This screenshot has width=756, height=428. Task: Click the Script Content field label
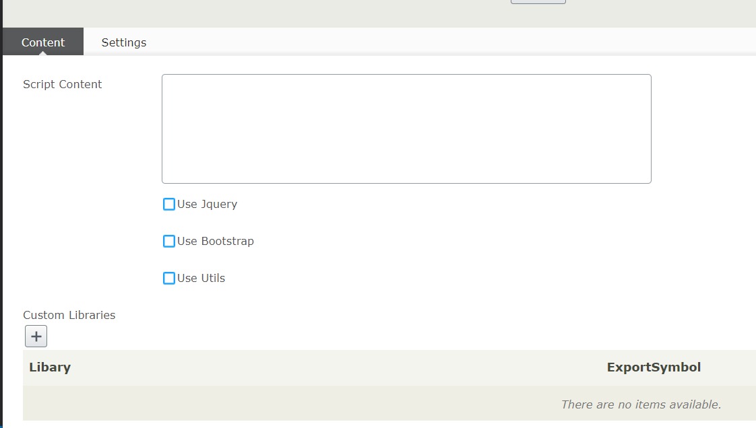[x=63, y=84]
